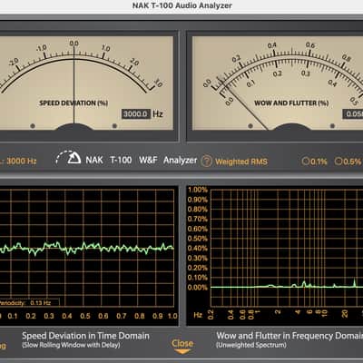Select the 0.5% range radio button
The width and height of the screenshot is (363, 363).
tap(348, 162)
